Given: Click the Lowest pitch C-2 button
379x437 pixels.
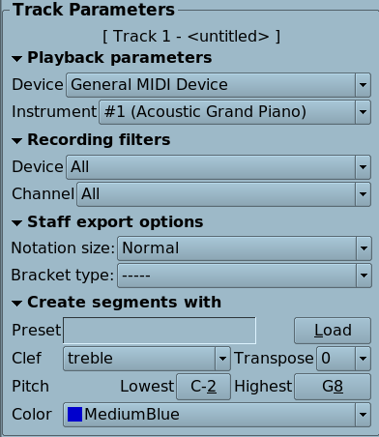Looking at the screenshot, I should 203,387.
